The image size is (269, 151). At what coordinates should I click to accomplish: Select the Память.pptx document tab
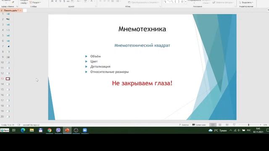click(x=11, y=10)
